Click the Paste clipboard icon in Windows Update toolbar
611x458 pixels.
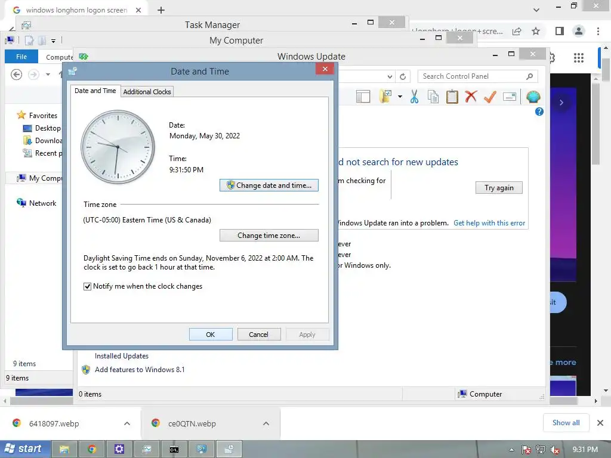(452, 96)
